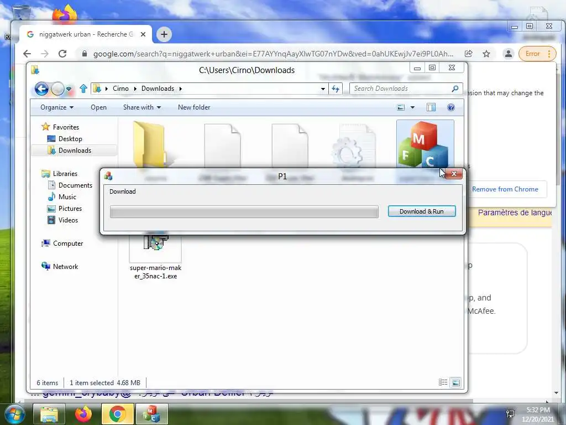Viewport: 566px width, 425px height.
Task: Open Explorer help icon
Action: 451,107
